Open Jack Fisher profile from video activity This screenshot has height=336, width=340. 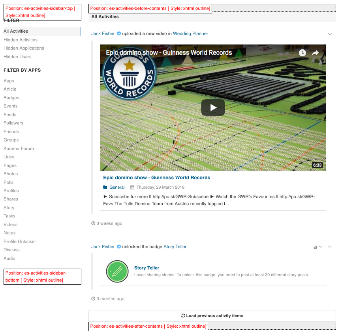[x=103, y=33]
